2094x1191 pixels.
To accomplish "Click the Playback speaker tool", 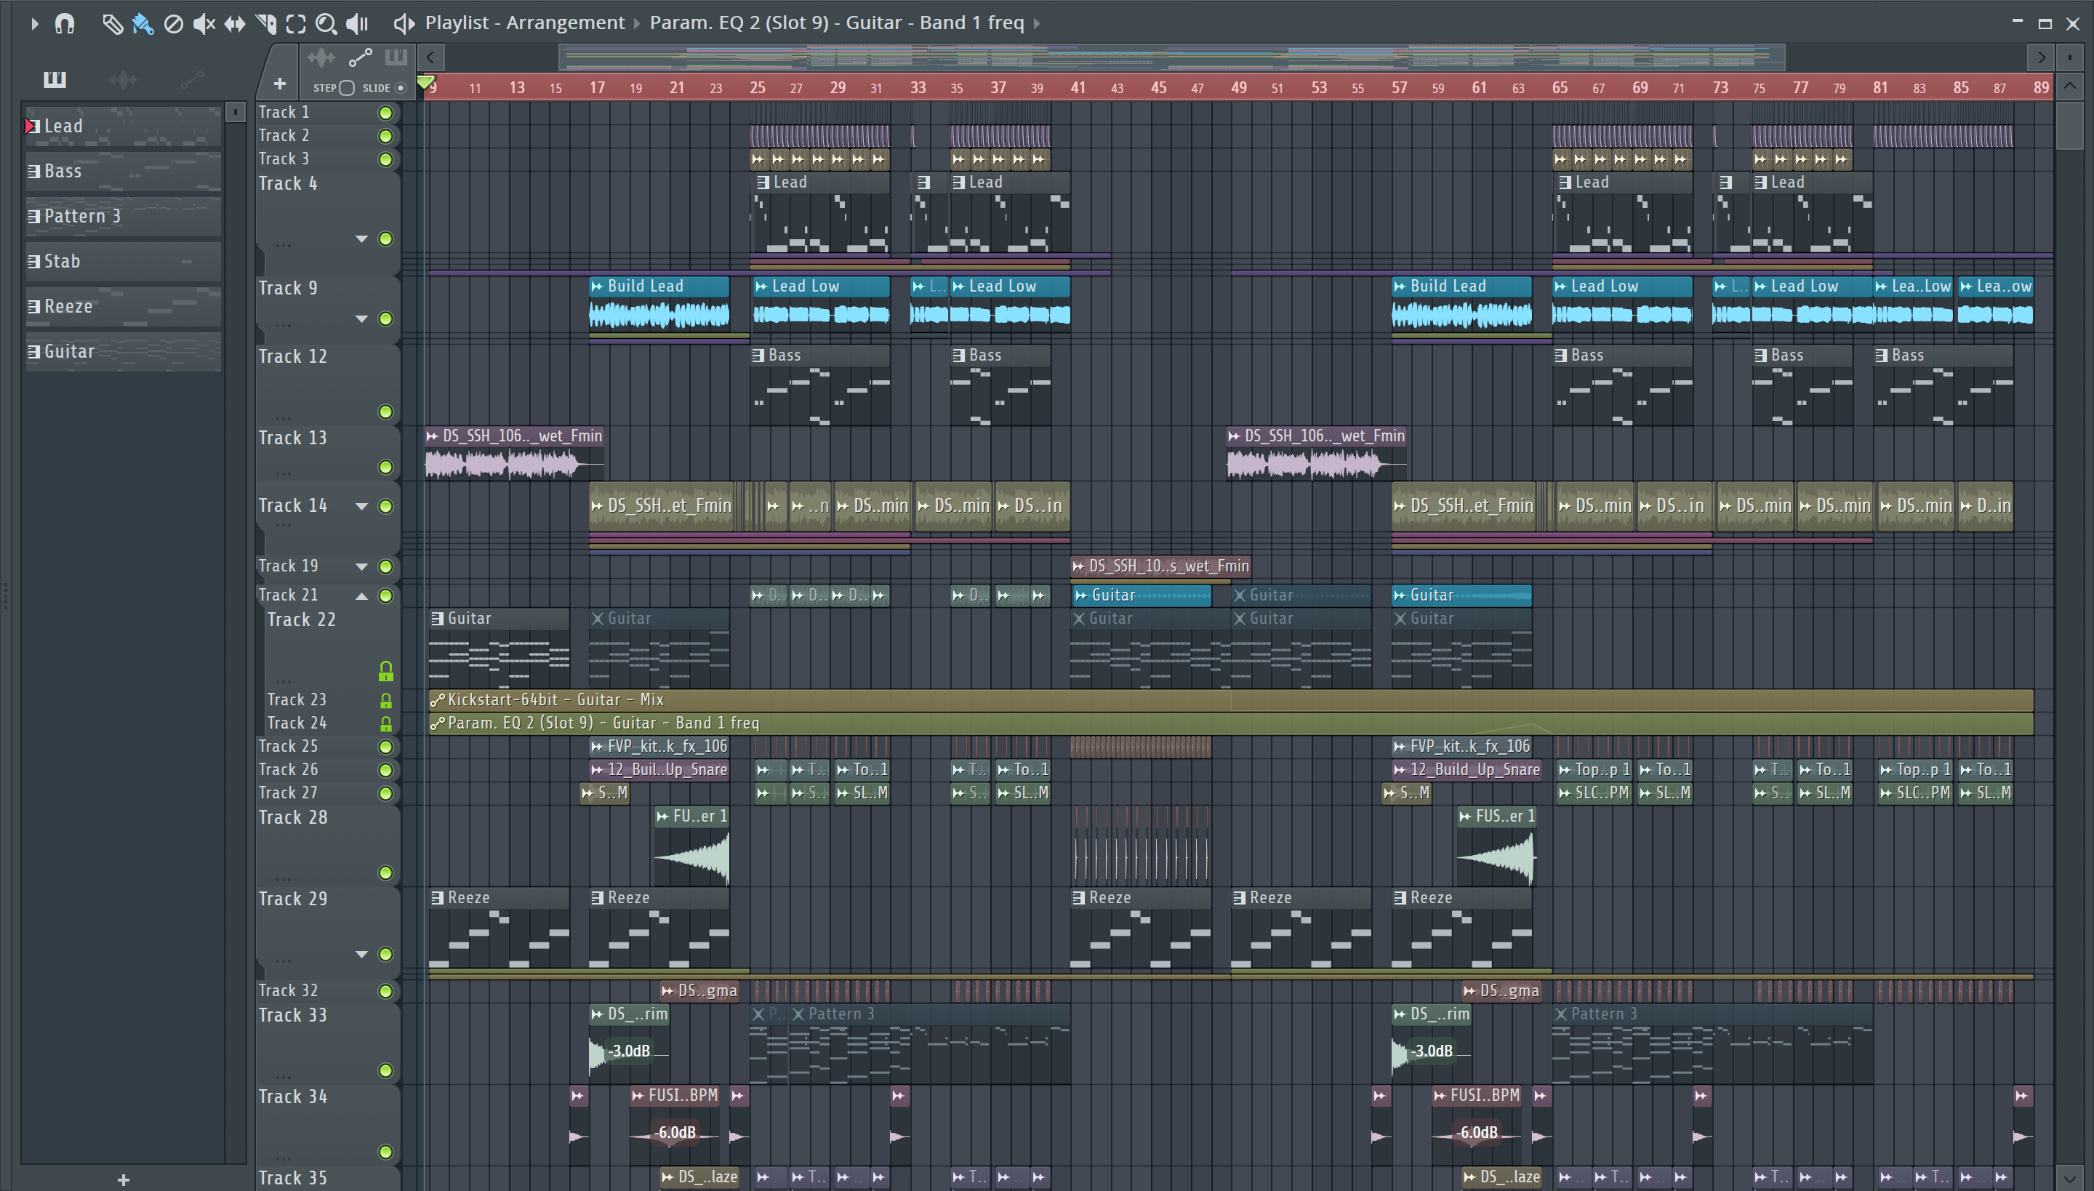I will 358,24.
